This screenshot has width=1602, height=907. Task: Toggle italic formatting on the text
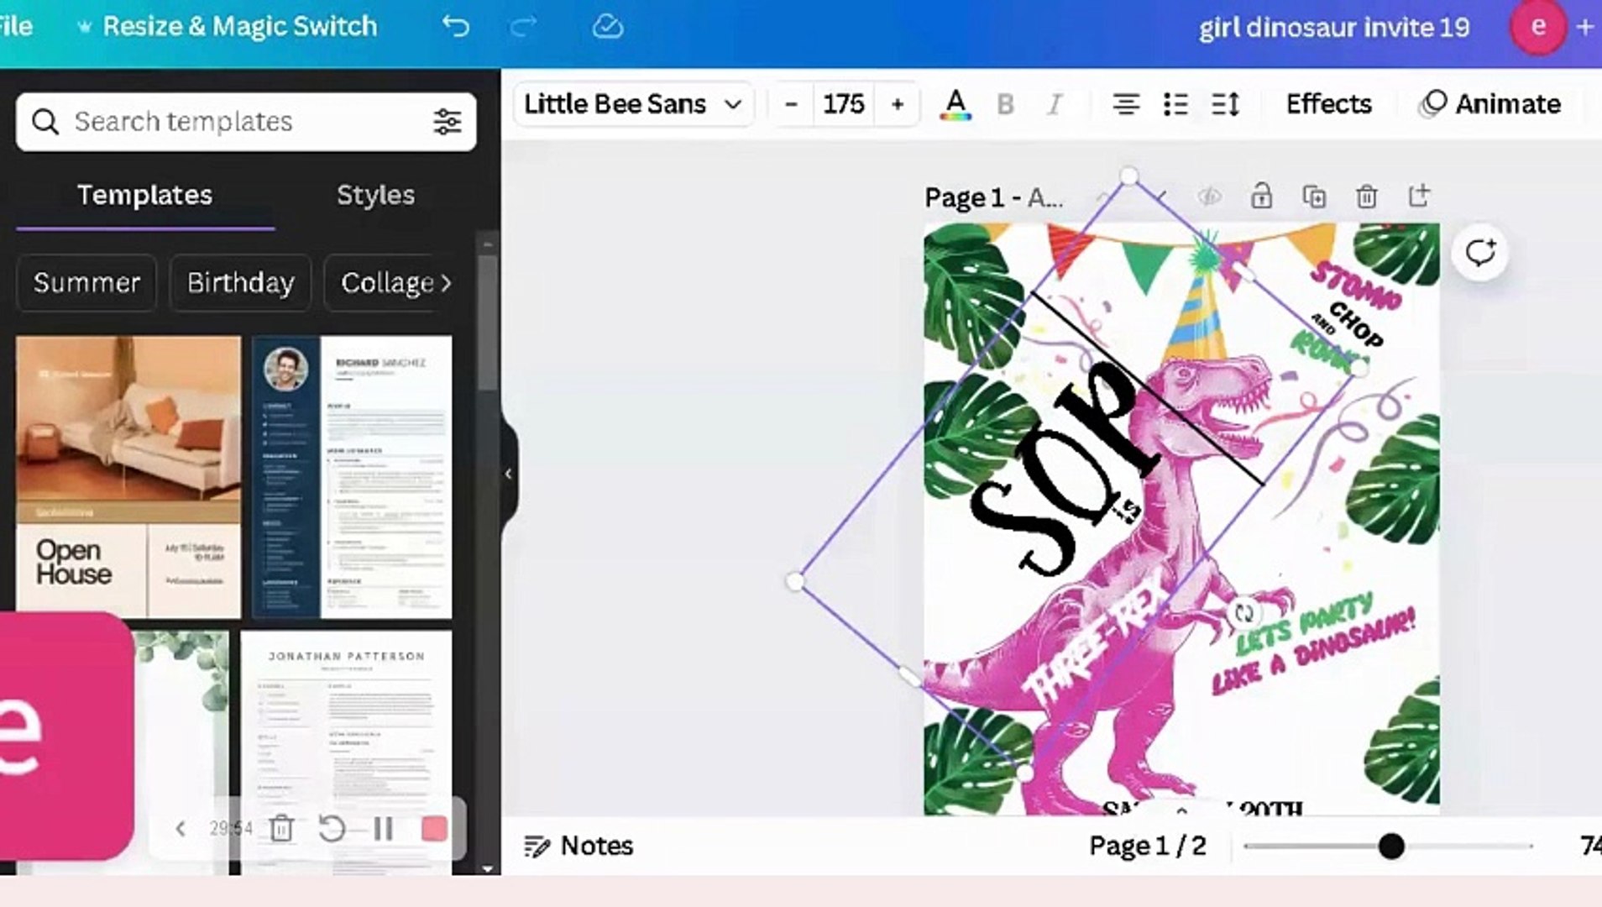tap(1055, 104)
